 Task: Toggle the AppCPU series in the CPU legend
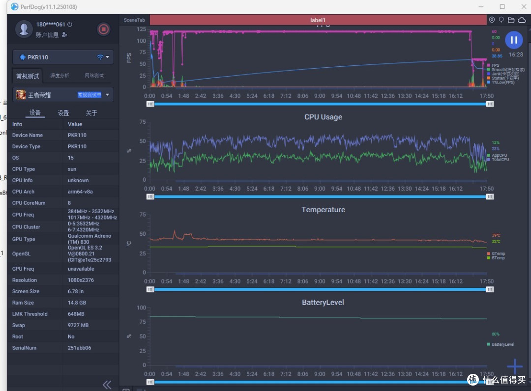point(497,155)
